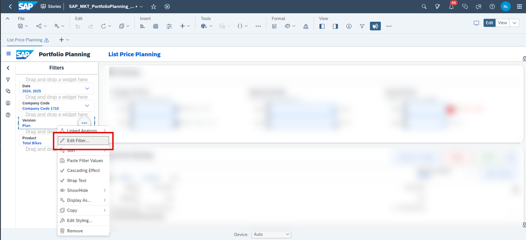Open more View options ellipsis
526x240 pixels.
pyautogui.click(x=389, y=26)
